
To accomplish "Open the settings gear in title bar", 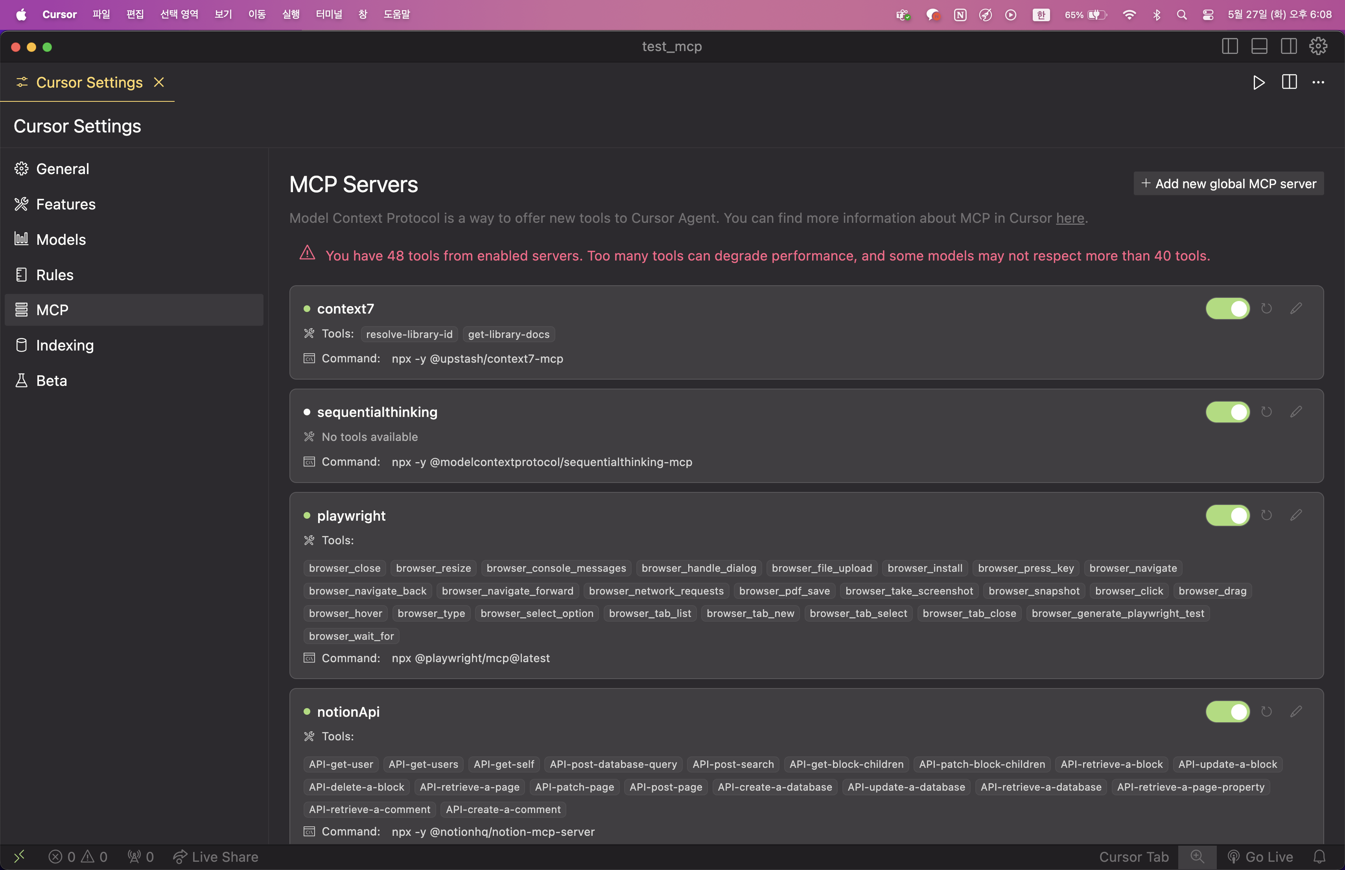I will [x=1318, y=46].
